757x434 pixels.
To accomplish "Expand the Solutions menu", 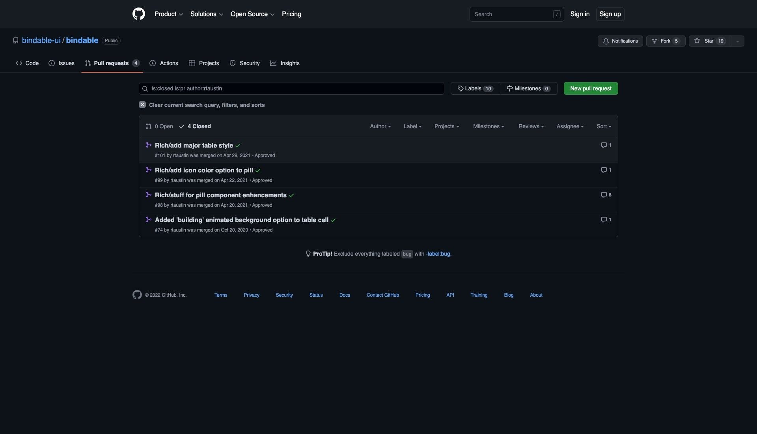I will point(207,14).
